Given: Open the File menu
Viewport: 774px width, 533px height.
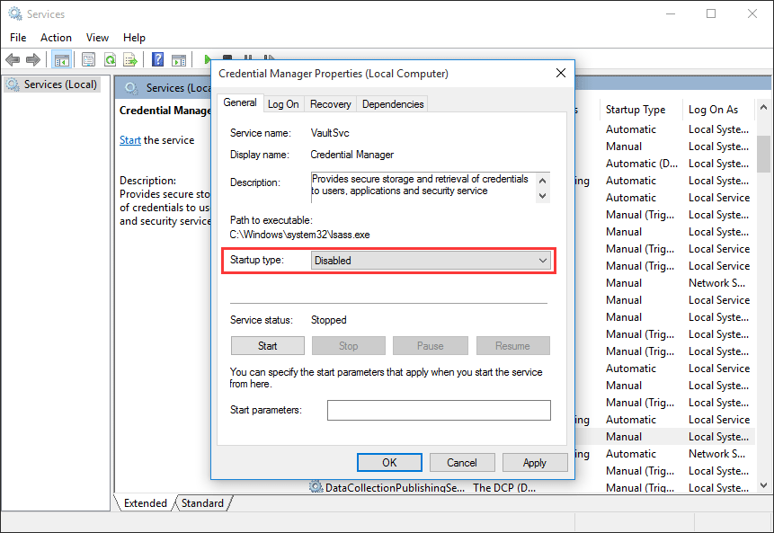Looking at the screenshot, I should point(18,38).
